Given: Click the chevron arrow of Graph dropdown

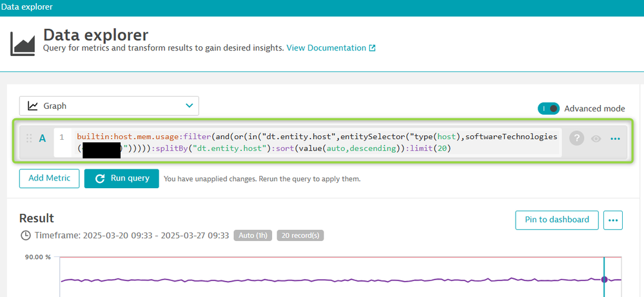Looking at the screenshot, I should 189,106.
